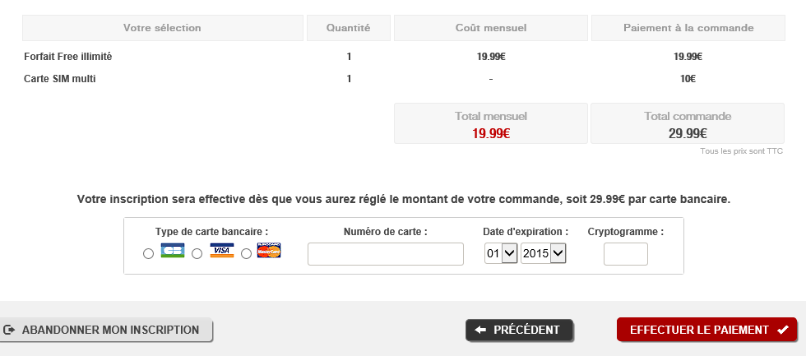Choose the MasterCard radio button
Viewport: 806px width, 356px height.
pos(246,254)
